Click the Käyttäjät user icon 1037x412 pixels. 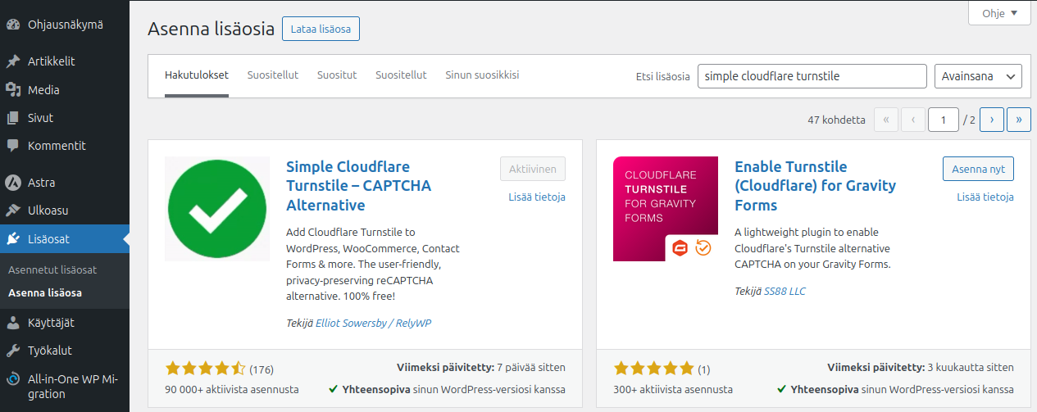12,323
